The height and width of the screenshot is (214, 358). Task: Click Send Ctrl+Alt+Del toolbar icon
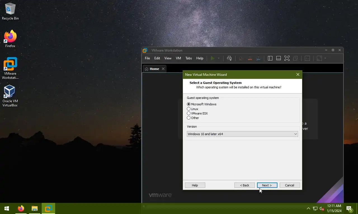(229, 58)
